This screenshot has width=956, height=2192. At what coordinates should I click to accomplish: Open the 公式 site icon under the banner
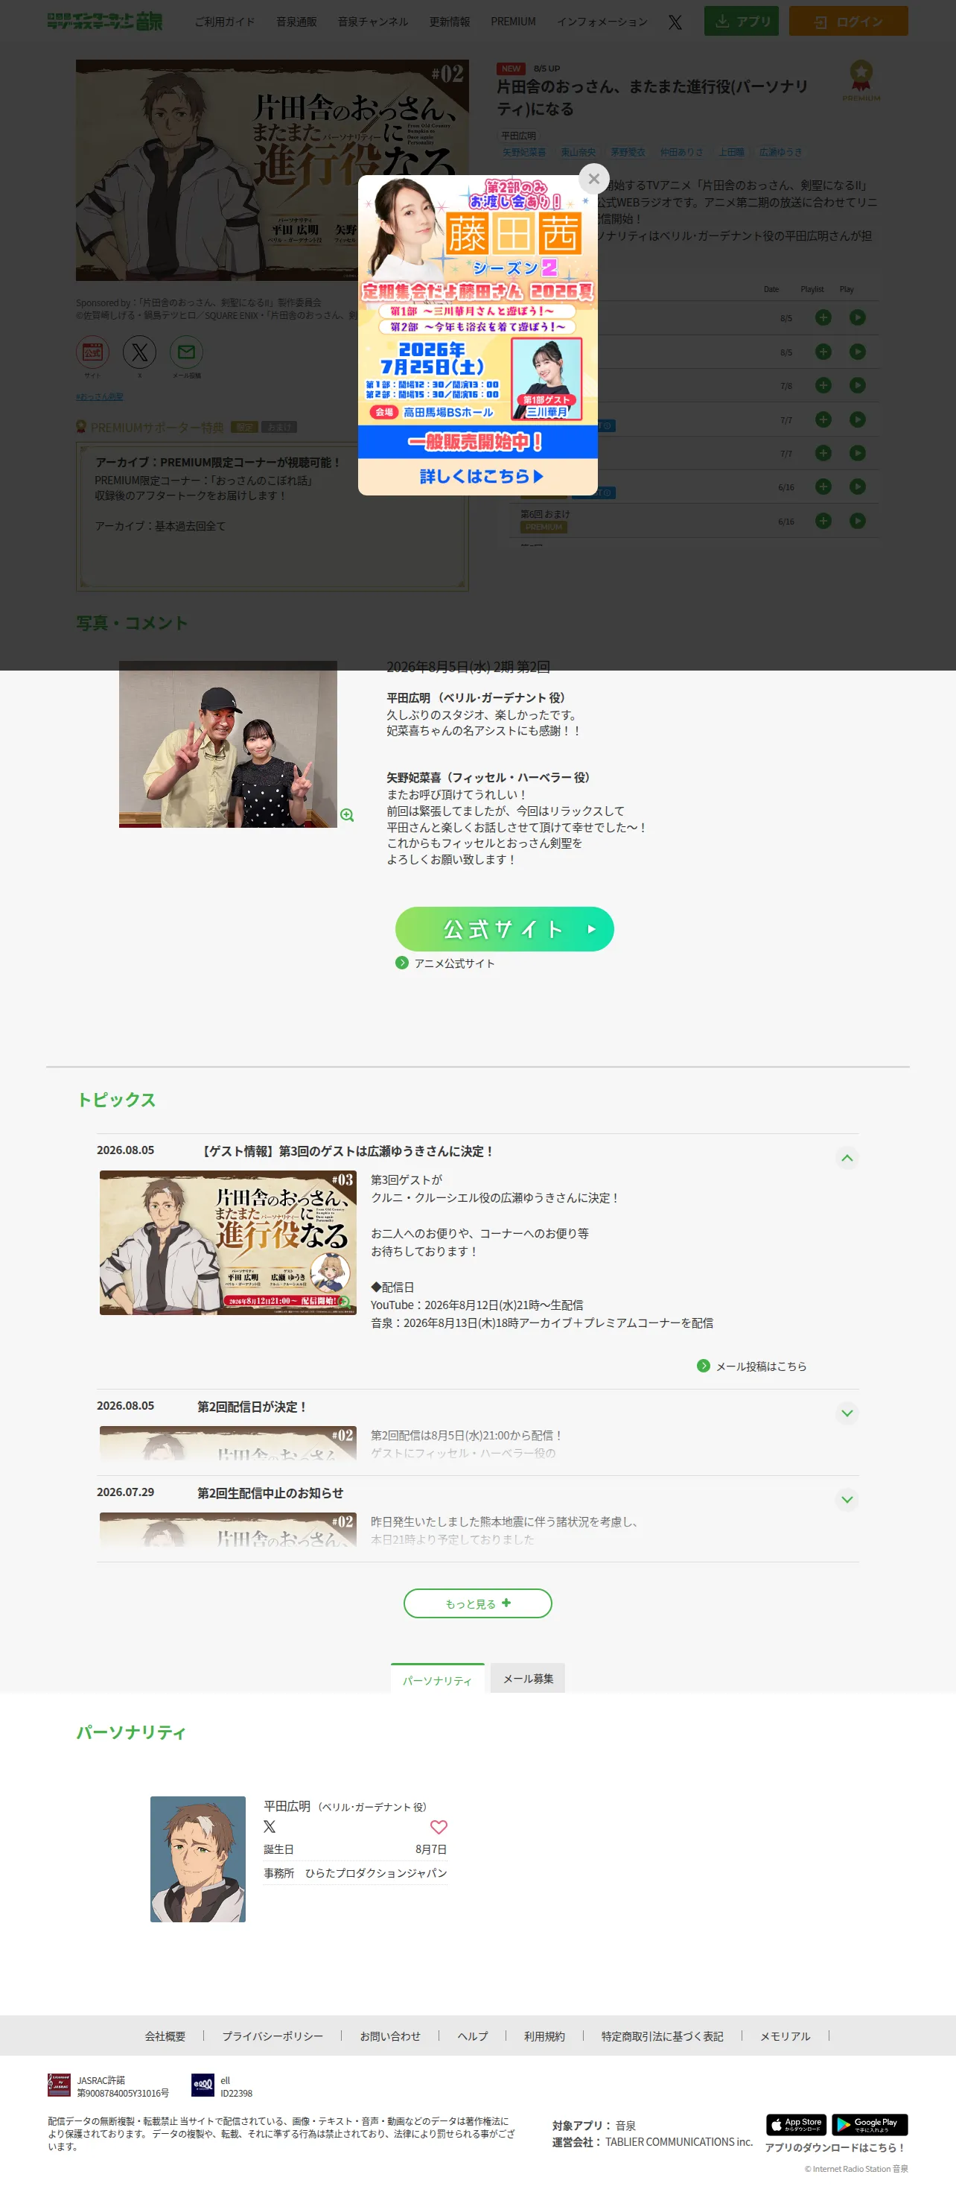[x=92, y=352]
